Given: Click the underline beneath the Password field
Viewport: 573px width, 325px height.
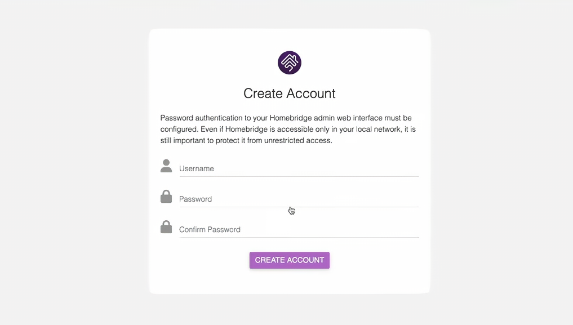Looking at the screenshot, I should pos(299,207).
